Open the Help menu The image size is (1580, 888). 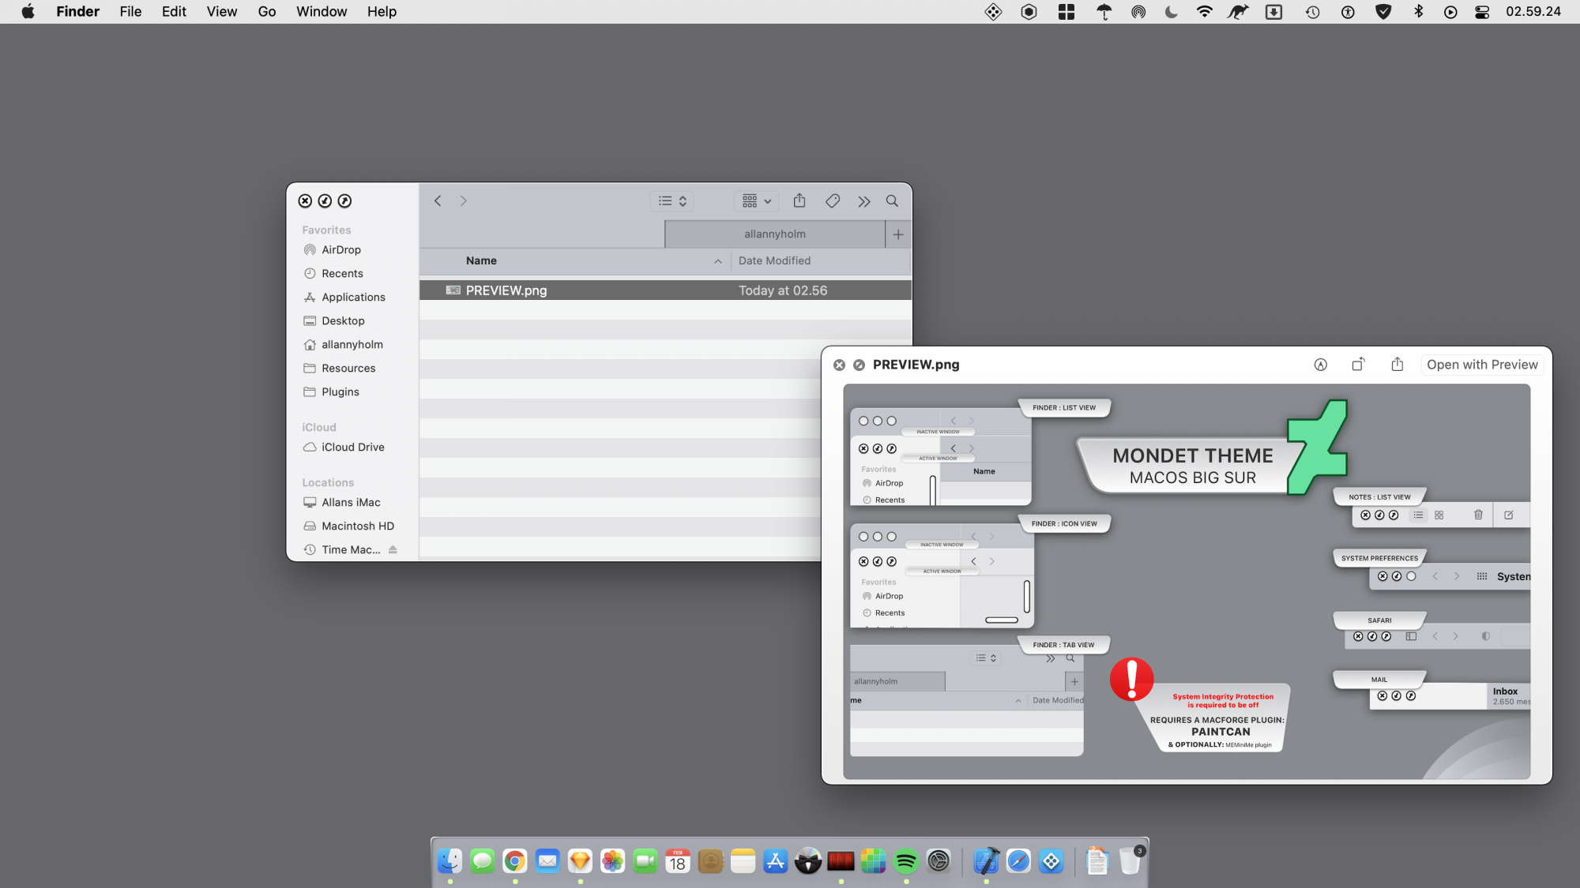tap(382, 12)
